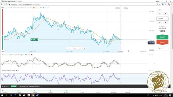Open Microsoft Store from taskbar
The image size is (173, 97).
click(x=24, y=95)
